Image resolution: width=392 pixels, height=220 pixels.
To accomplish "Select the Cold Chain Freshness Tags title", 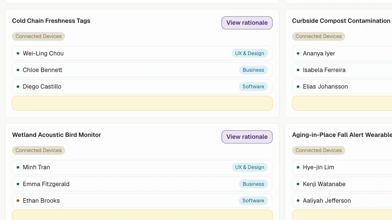I will 51,21.
